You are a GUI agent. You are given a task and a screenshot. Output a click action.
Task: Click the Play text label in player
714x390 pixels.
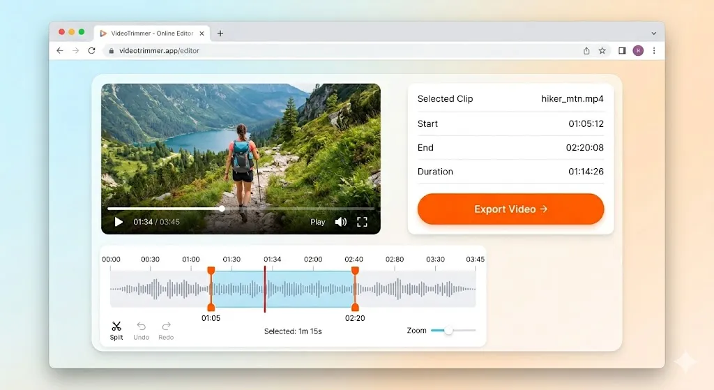(318, 222)
